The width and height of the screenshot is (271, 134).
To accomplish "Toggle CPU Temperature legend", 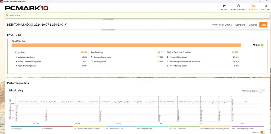I will [x=153, y=128].
